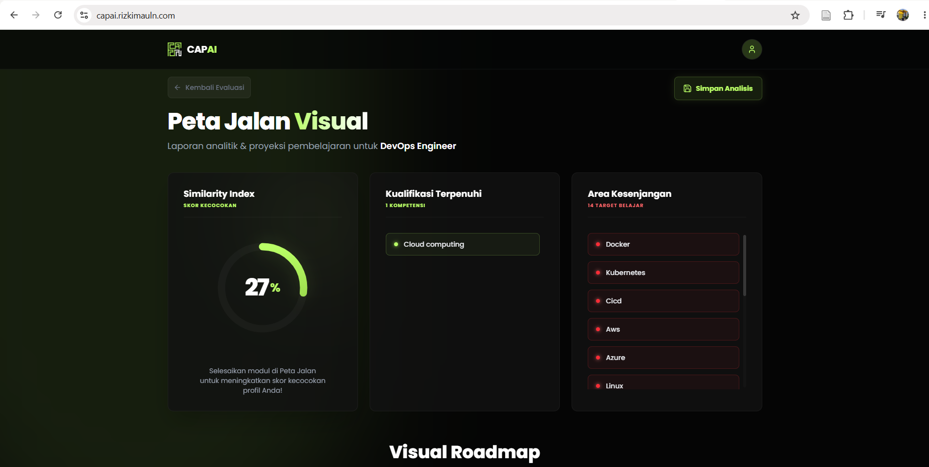Open the media control icon in toolbar
929x467 pixels.
click(x=881, y=15)
